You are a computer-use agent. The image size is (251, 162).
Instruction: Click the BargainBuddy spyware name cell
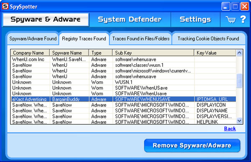pos(69,99)
